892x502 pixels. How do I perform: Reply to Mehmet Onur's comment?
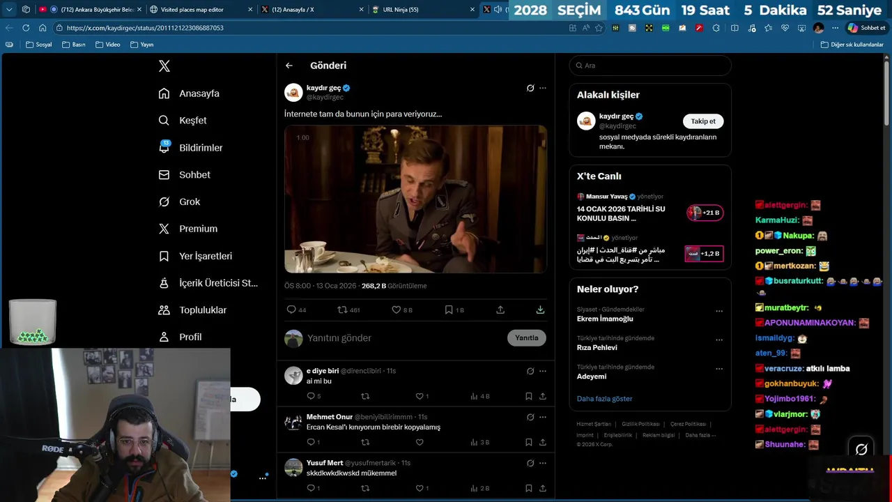pos(313,442)
